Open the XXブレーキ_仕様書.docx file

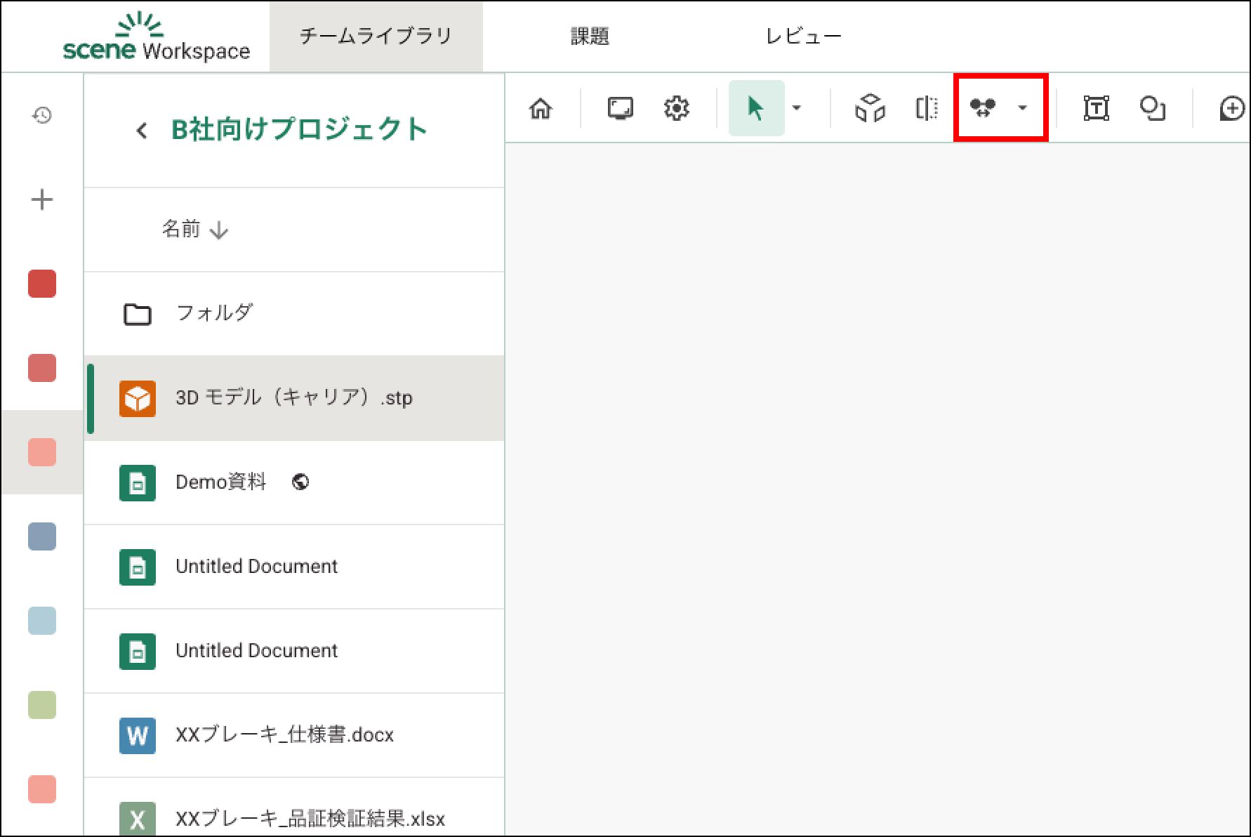point(284,734)
